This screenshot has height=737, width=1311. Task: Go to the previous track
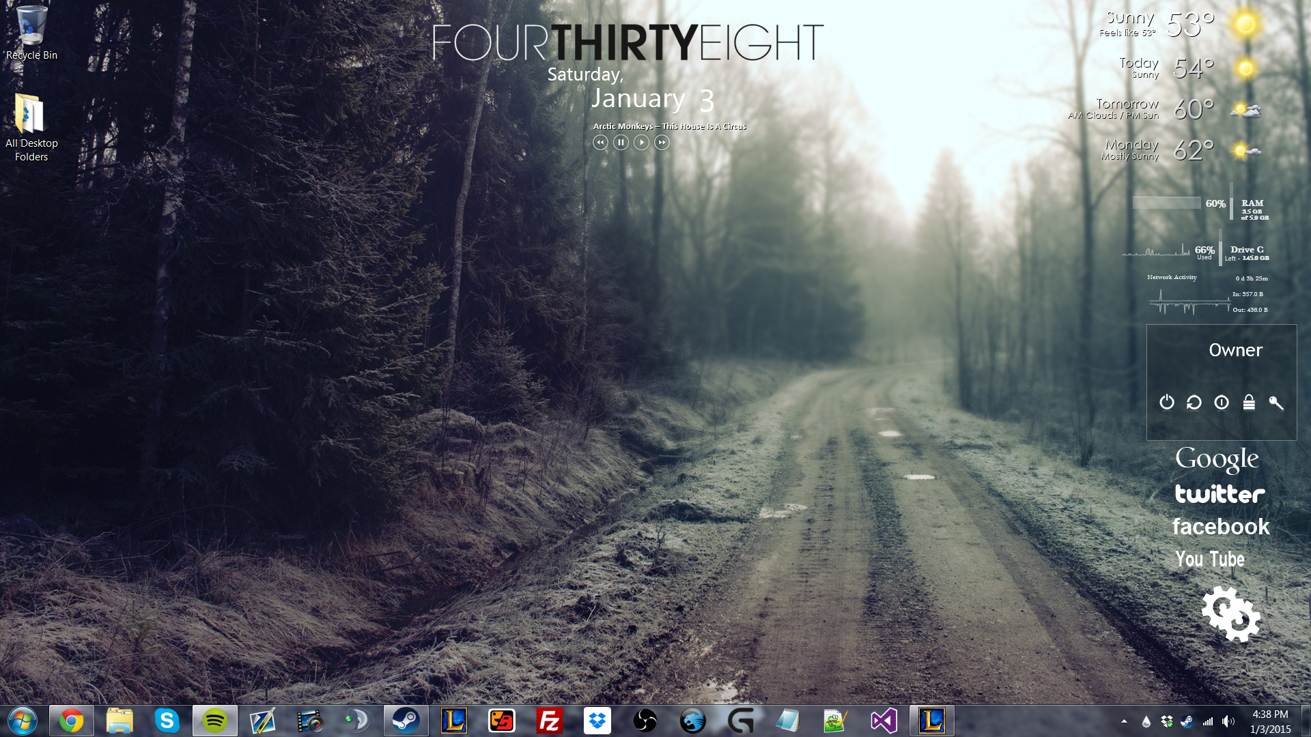[x=600, y=143]
